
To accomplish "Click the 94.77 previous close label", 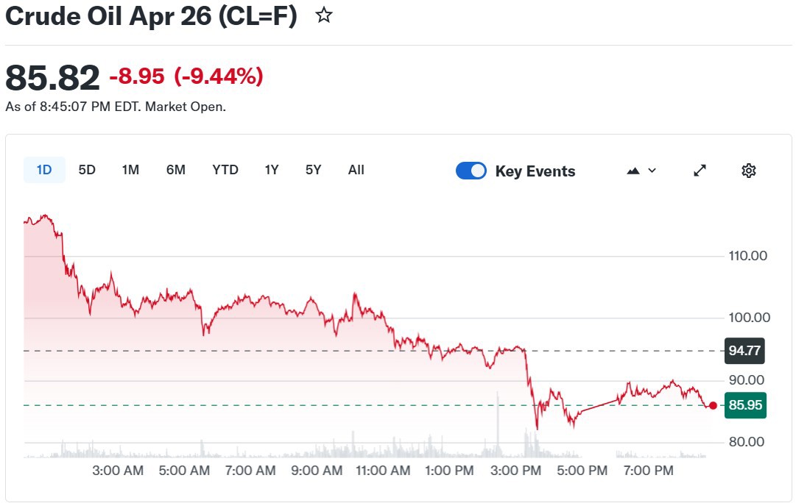I will [x=744, y=351].
